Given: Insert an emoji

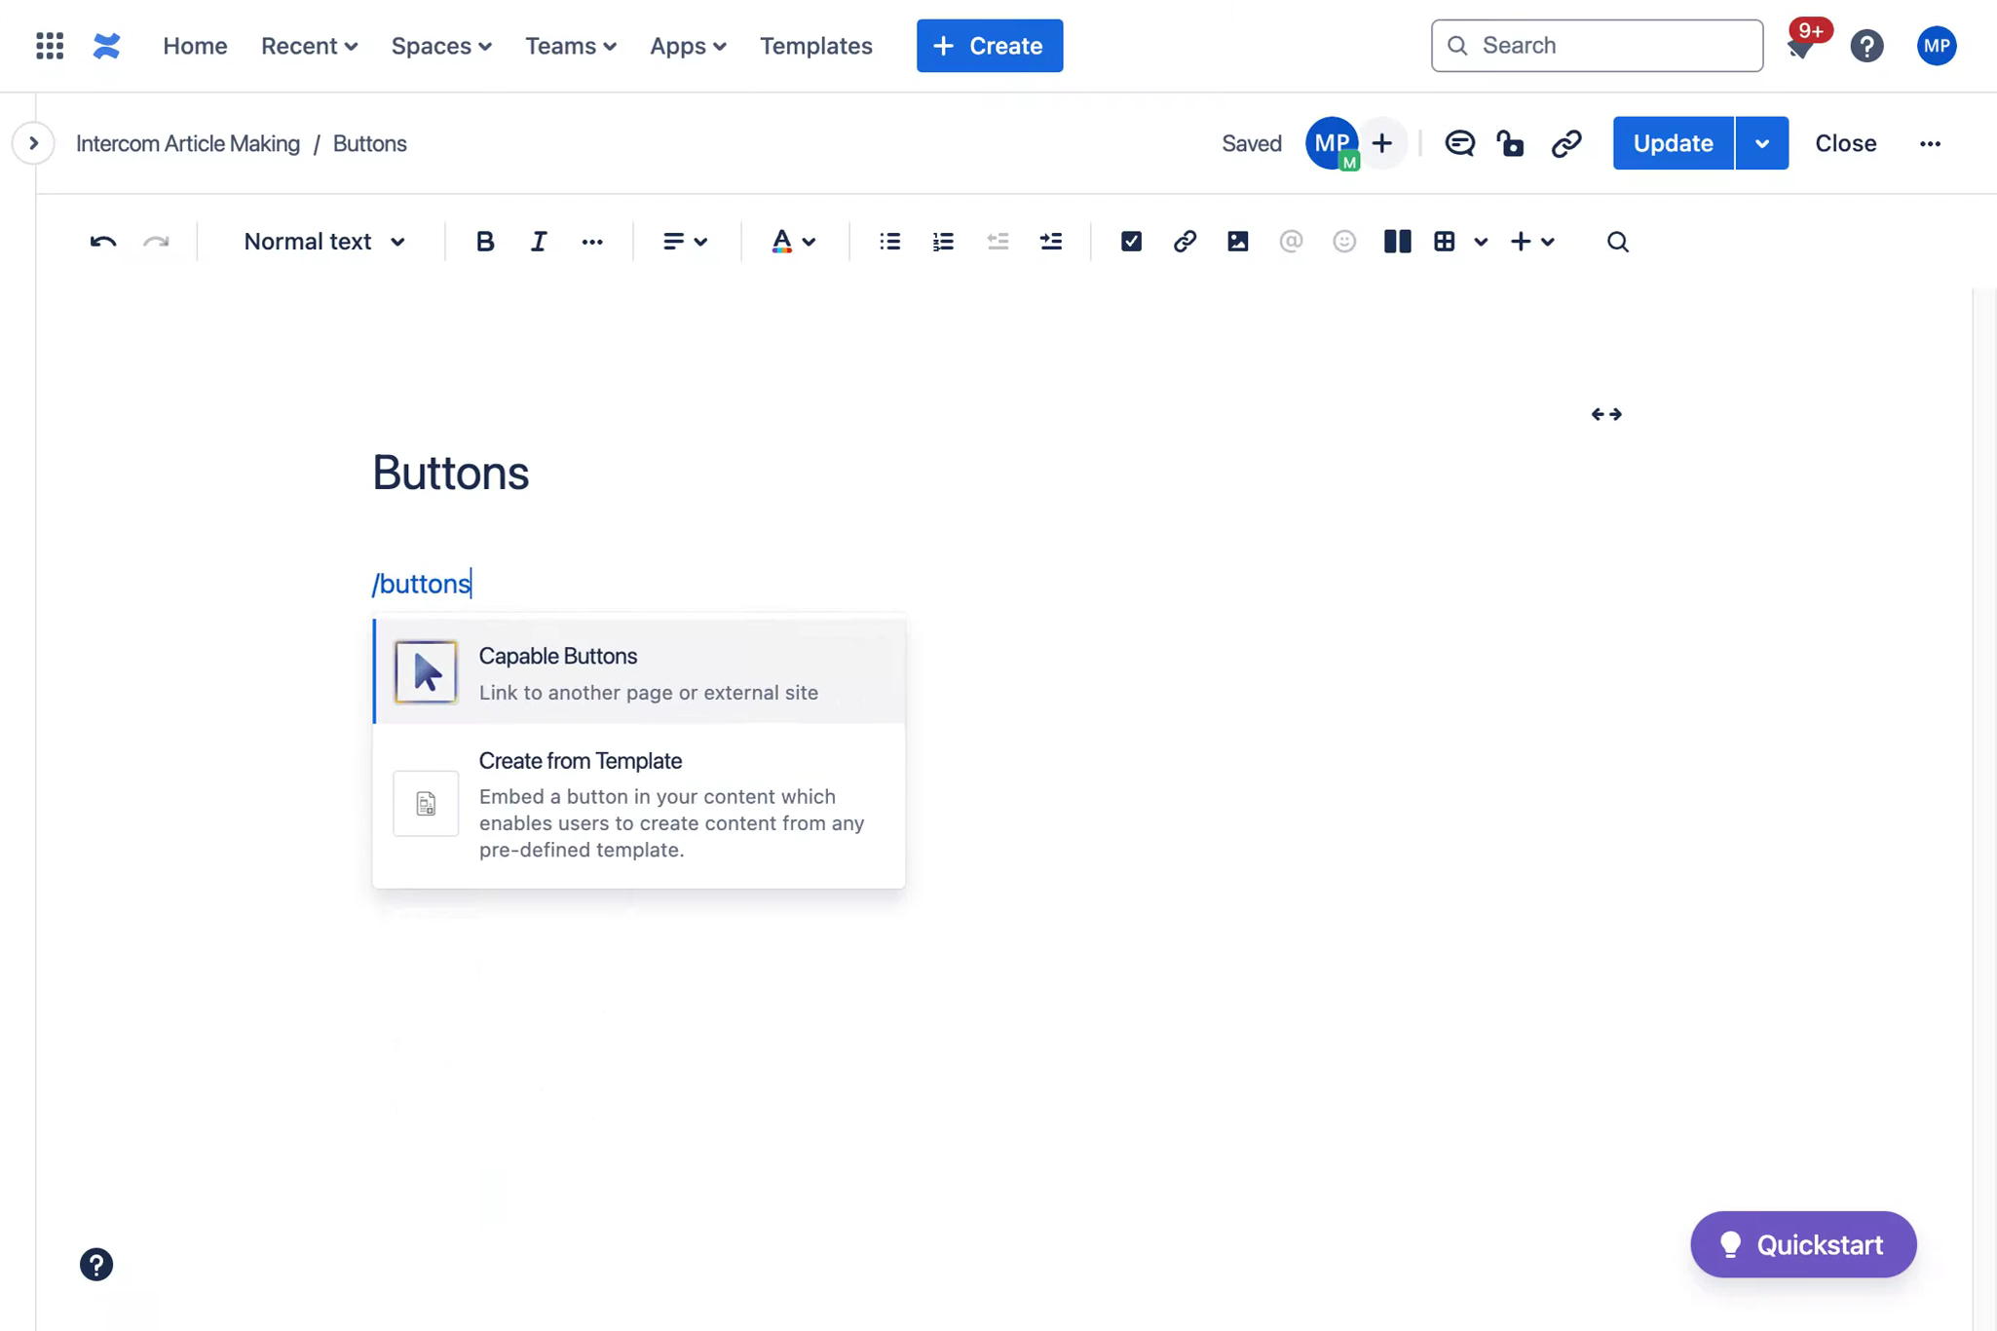Looking at the screenshot, I should (1344, 242).
